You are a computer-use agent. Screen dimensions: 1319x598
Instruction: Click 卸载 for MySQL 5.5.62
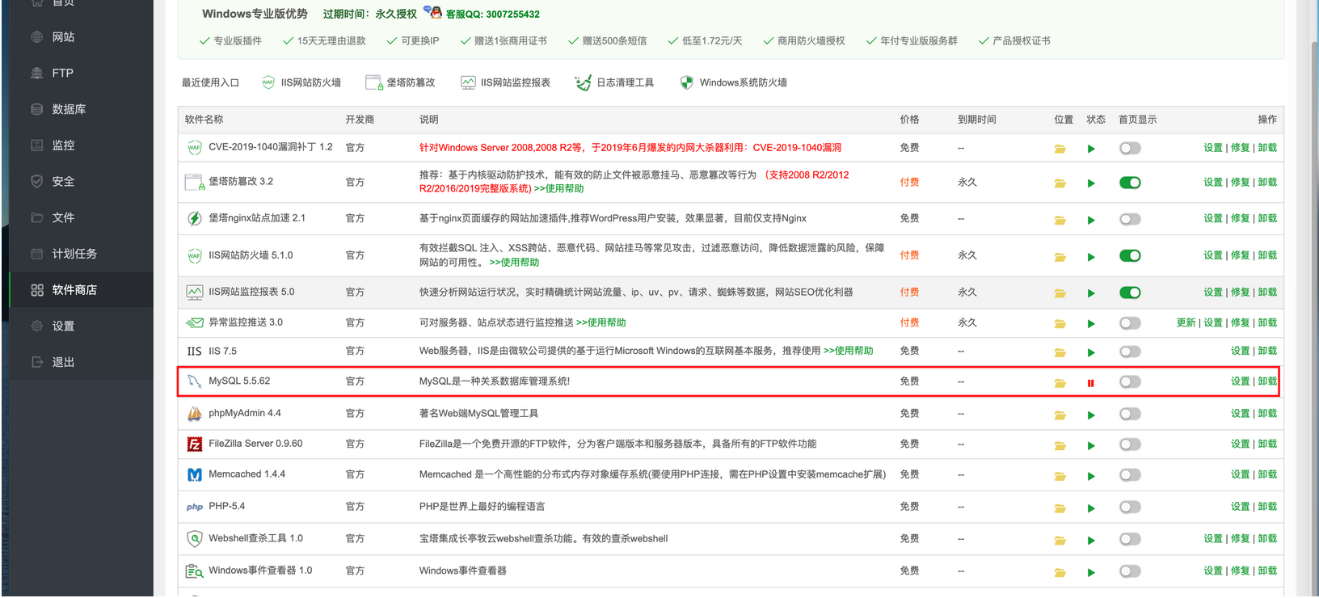click(1267, 381)
